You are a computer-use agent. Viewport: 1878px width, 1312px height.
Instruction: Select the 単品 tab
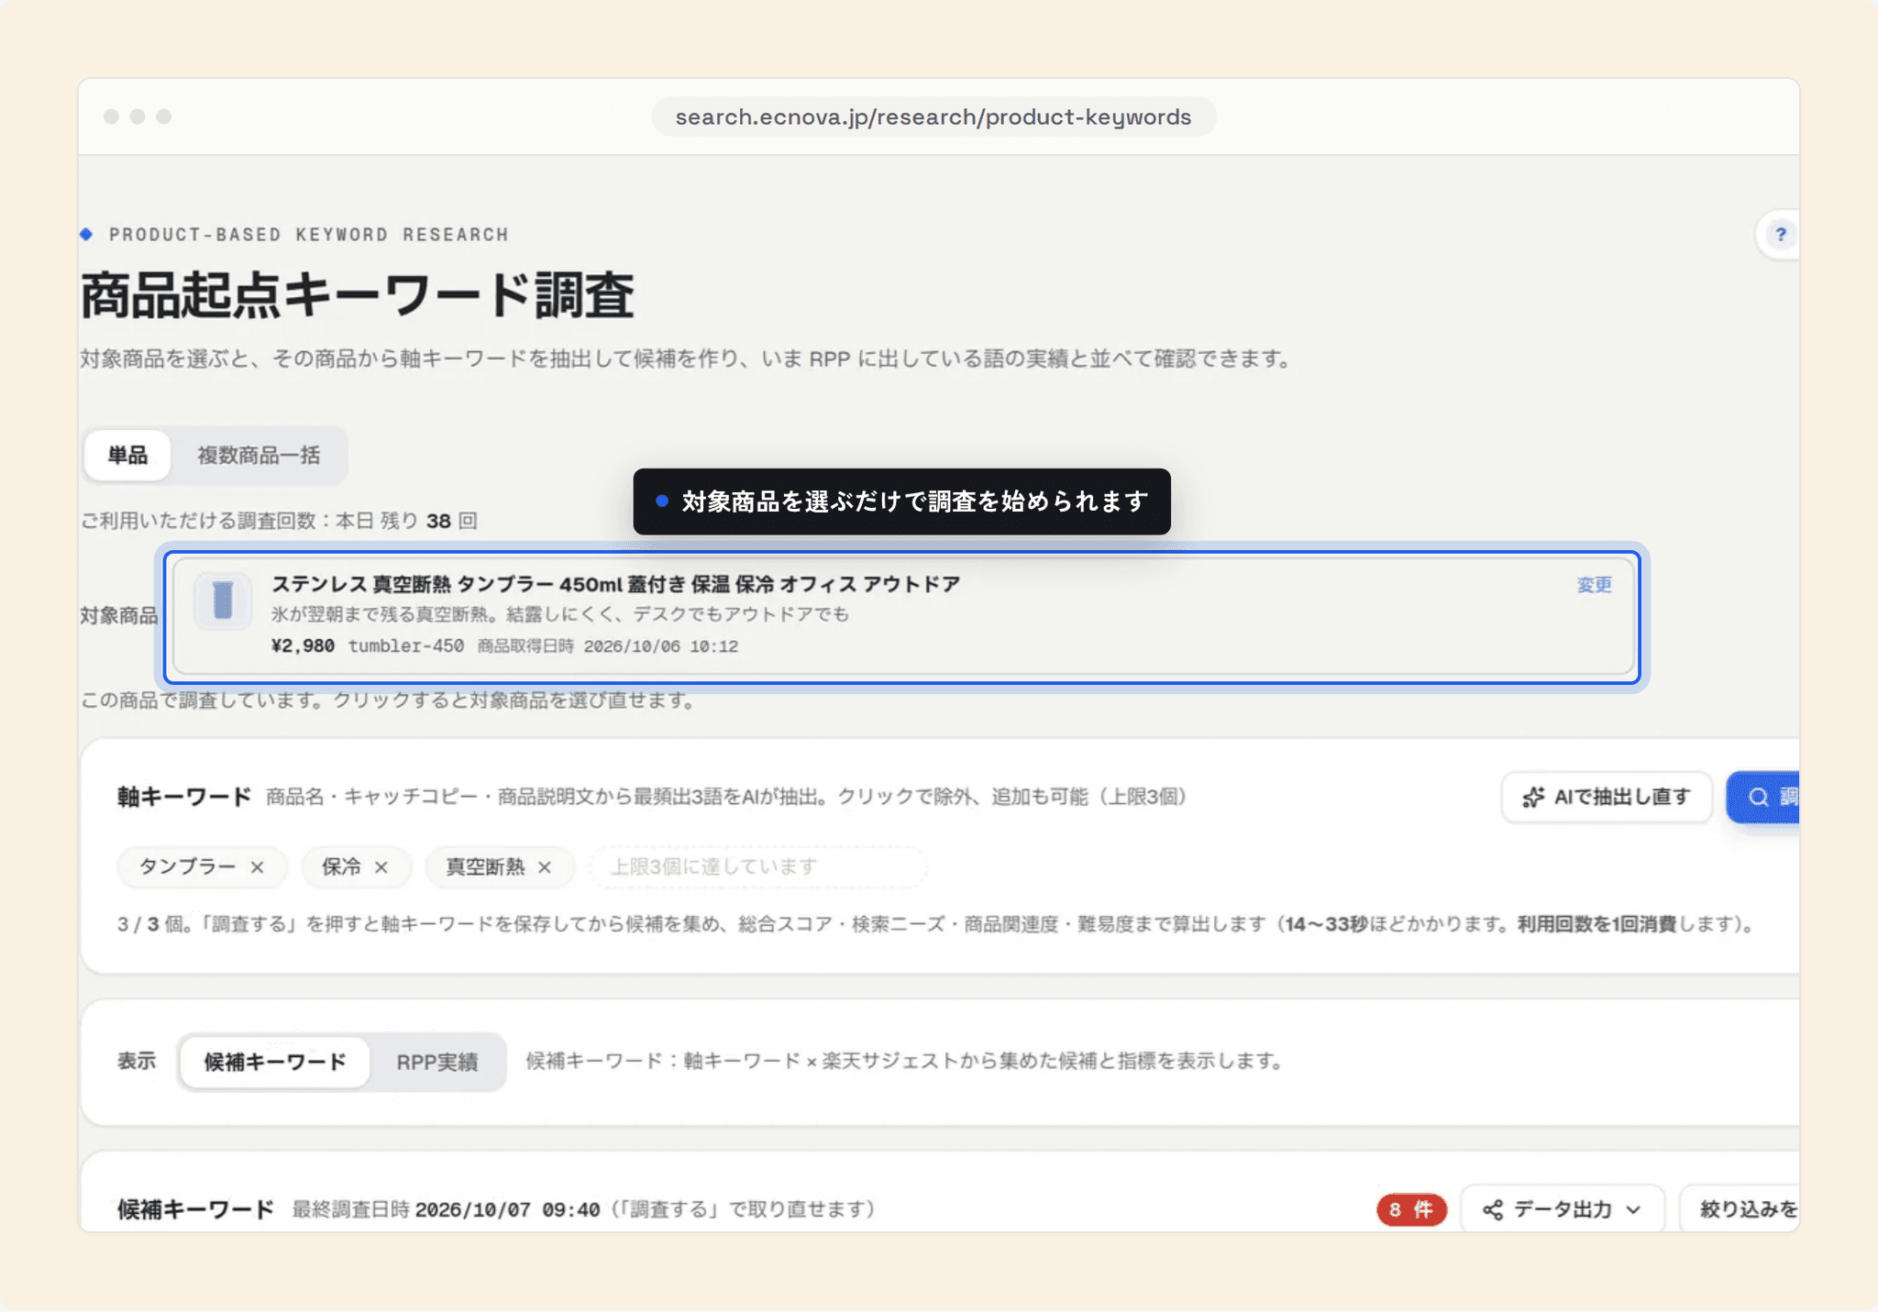click(127, 455)
